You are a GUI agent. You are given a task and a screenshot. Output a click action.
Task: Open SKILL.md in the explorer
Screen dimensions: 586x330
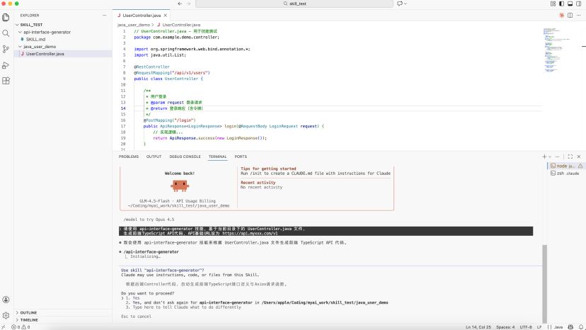click(35, 39)
